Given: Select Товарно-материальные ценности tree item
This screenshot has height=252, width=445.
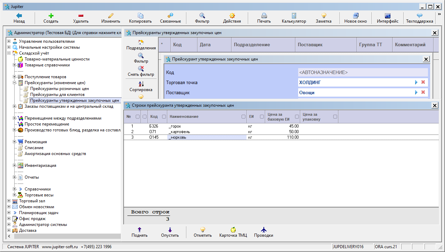Looking at the screenshot, I should tap(57, 59).
